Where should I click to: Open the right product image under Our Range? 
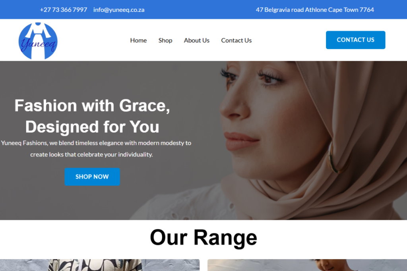[x=307, y=265]
